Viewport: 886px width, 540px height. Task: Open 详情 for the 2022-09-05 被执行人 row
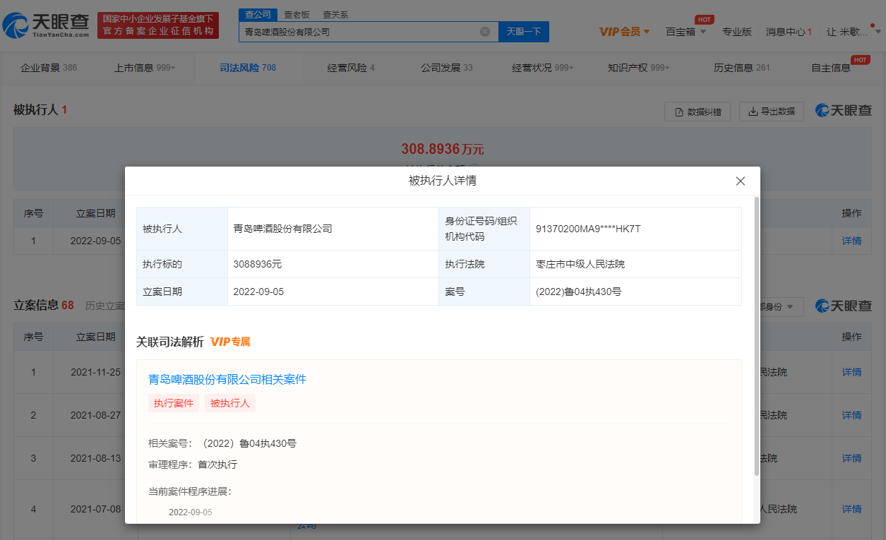click(x=851, y=241)
